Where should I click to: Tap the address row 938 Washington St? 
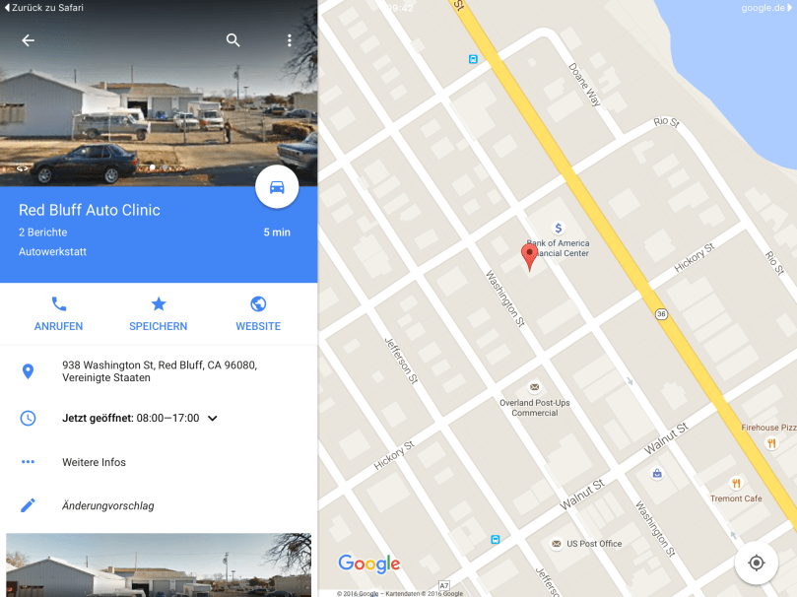[x=159, y=371]
